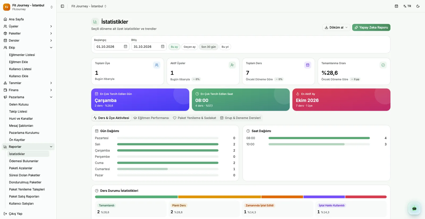Click the FJ workspace logo
Image resolution: width=425 pixels, height=219 pixels.
click(x=7, y=7)
